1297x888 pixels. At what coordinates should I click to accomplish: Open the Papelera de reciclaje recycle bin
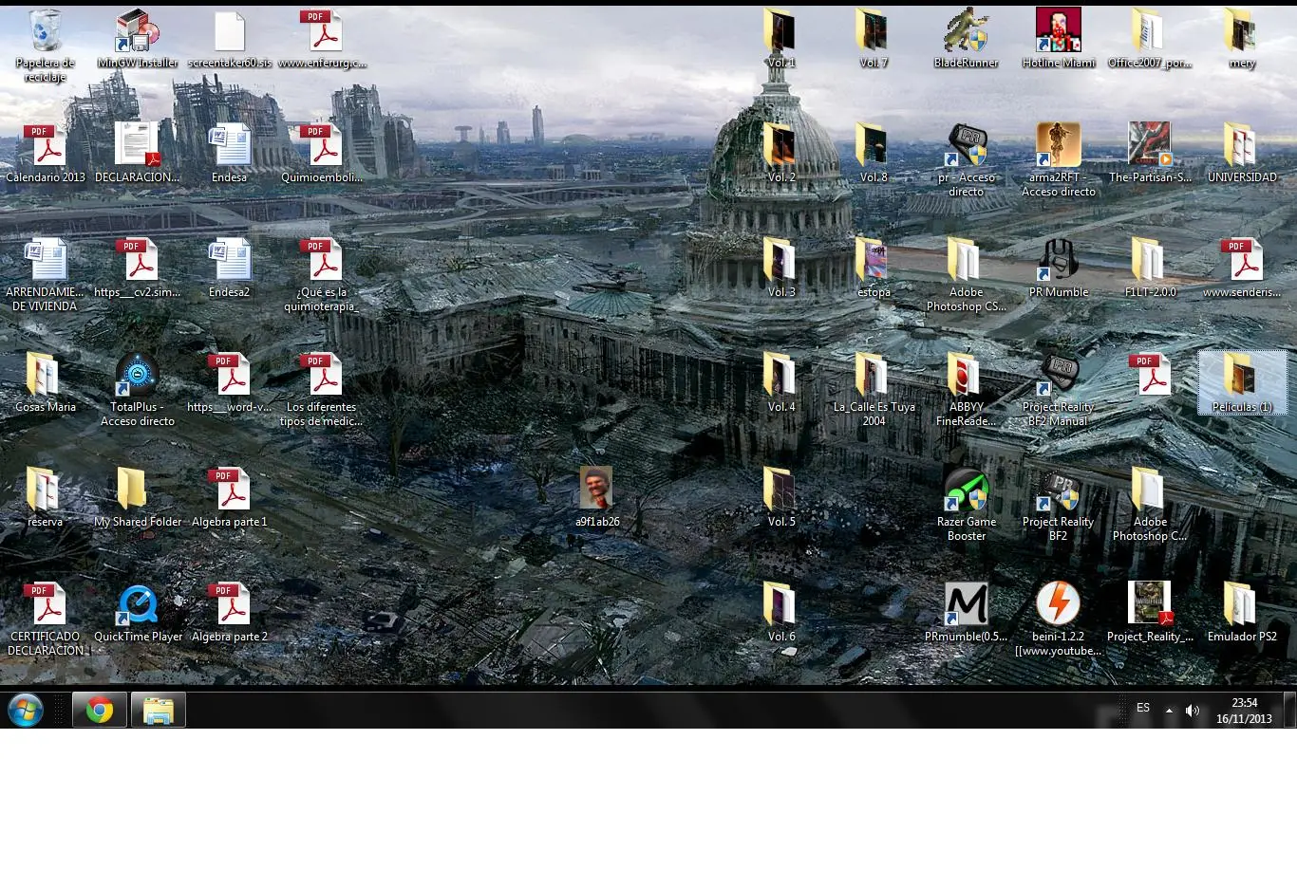click(45, 46)
